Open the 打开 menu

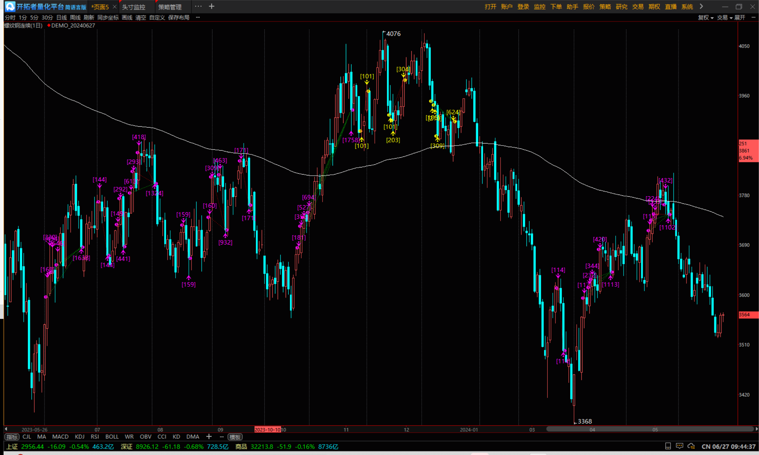pyautogui.click(x=490, y=6)
